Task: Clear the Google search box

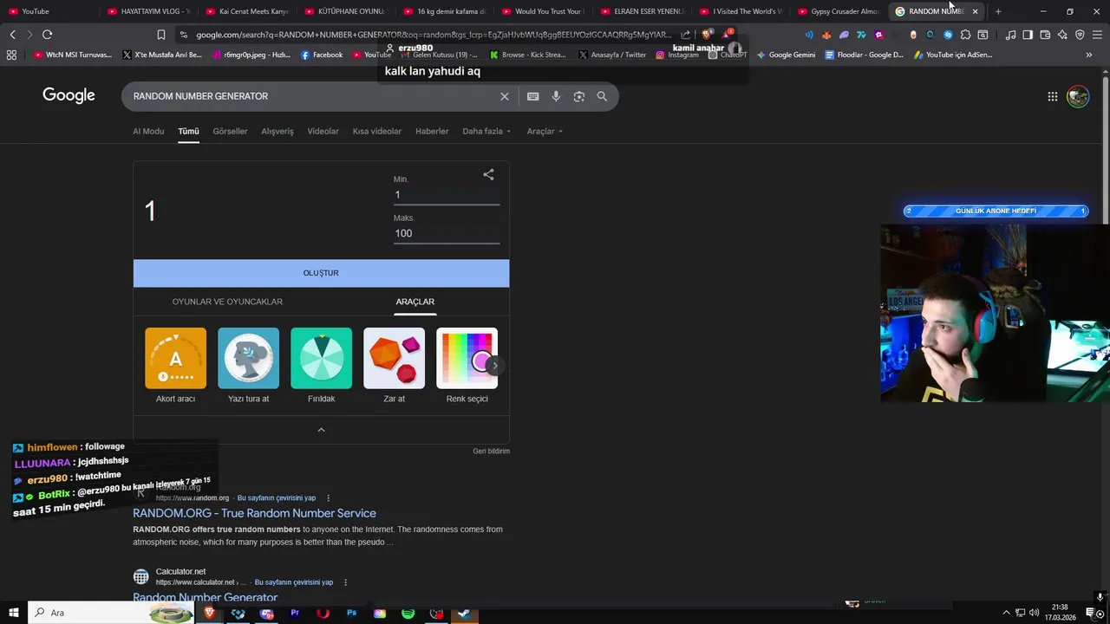Action: click(504, 96)
